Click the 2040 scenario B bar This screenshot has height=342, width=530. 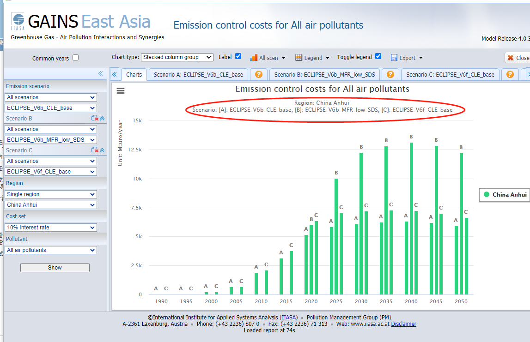pos(411,218)
